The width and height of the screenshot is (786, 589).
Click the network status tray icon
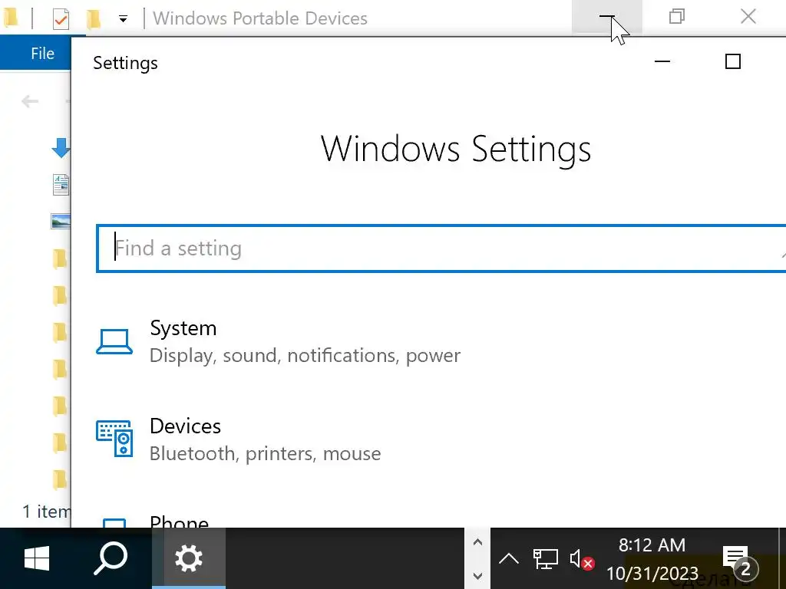546,558
